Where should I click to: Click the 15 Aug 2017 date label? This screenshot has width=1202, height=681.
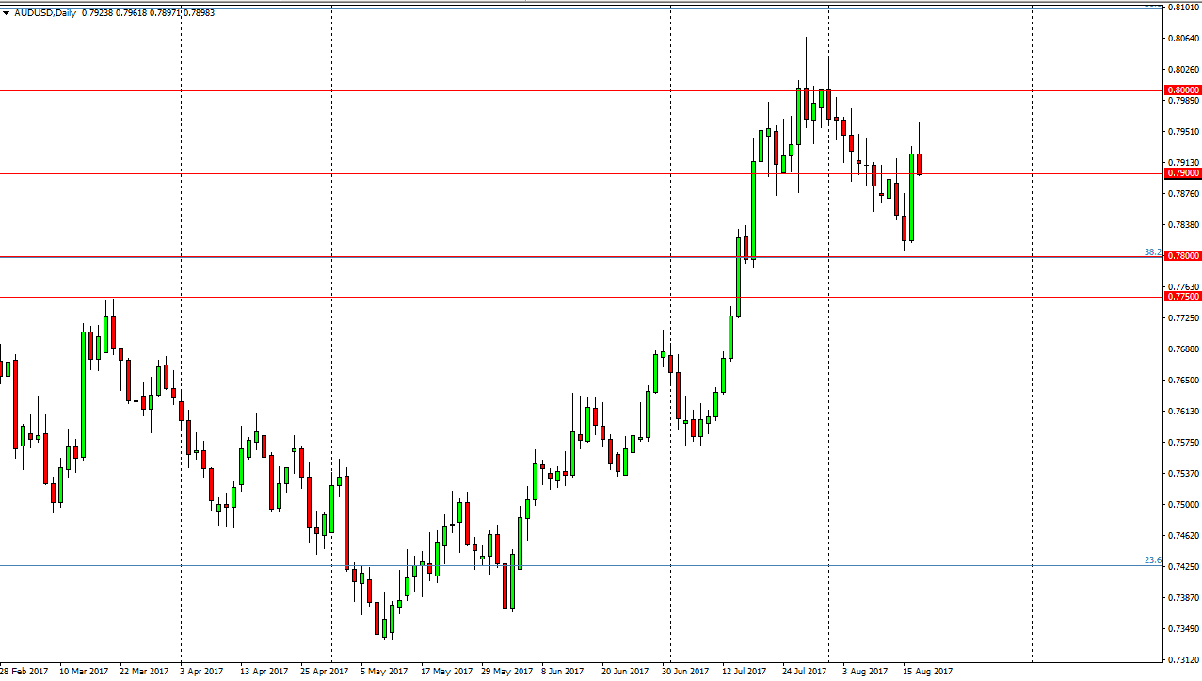pyautogui.click(x=928, y=672)
